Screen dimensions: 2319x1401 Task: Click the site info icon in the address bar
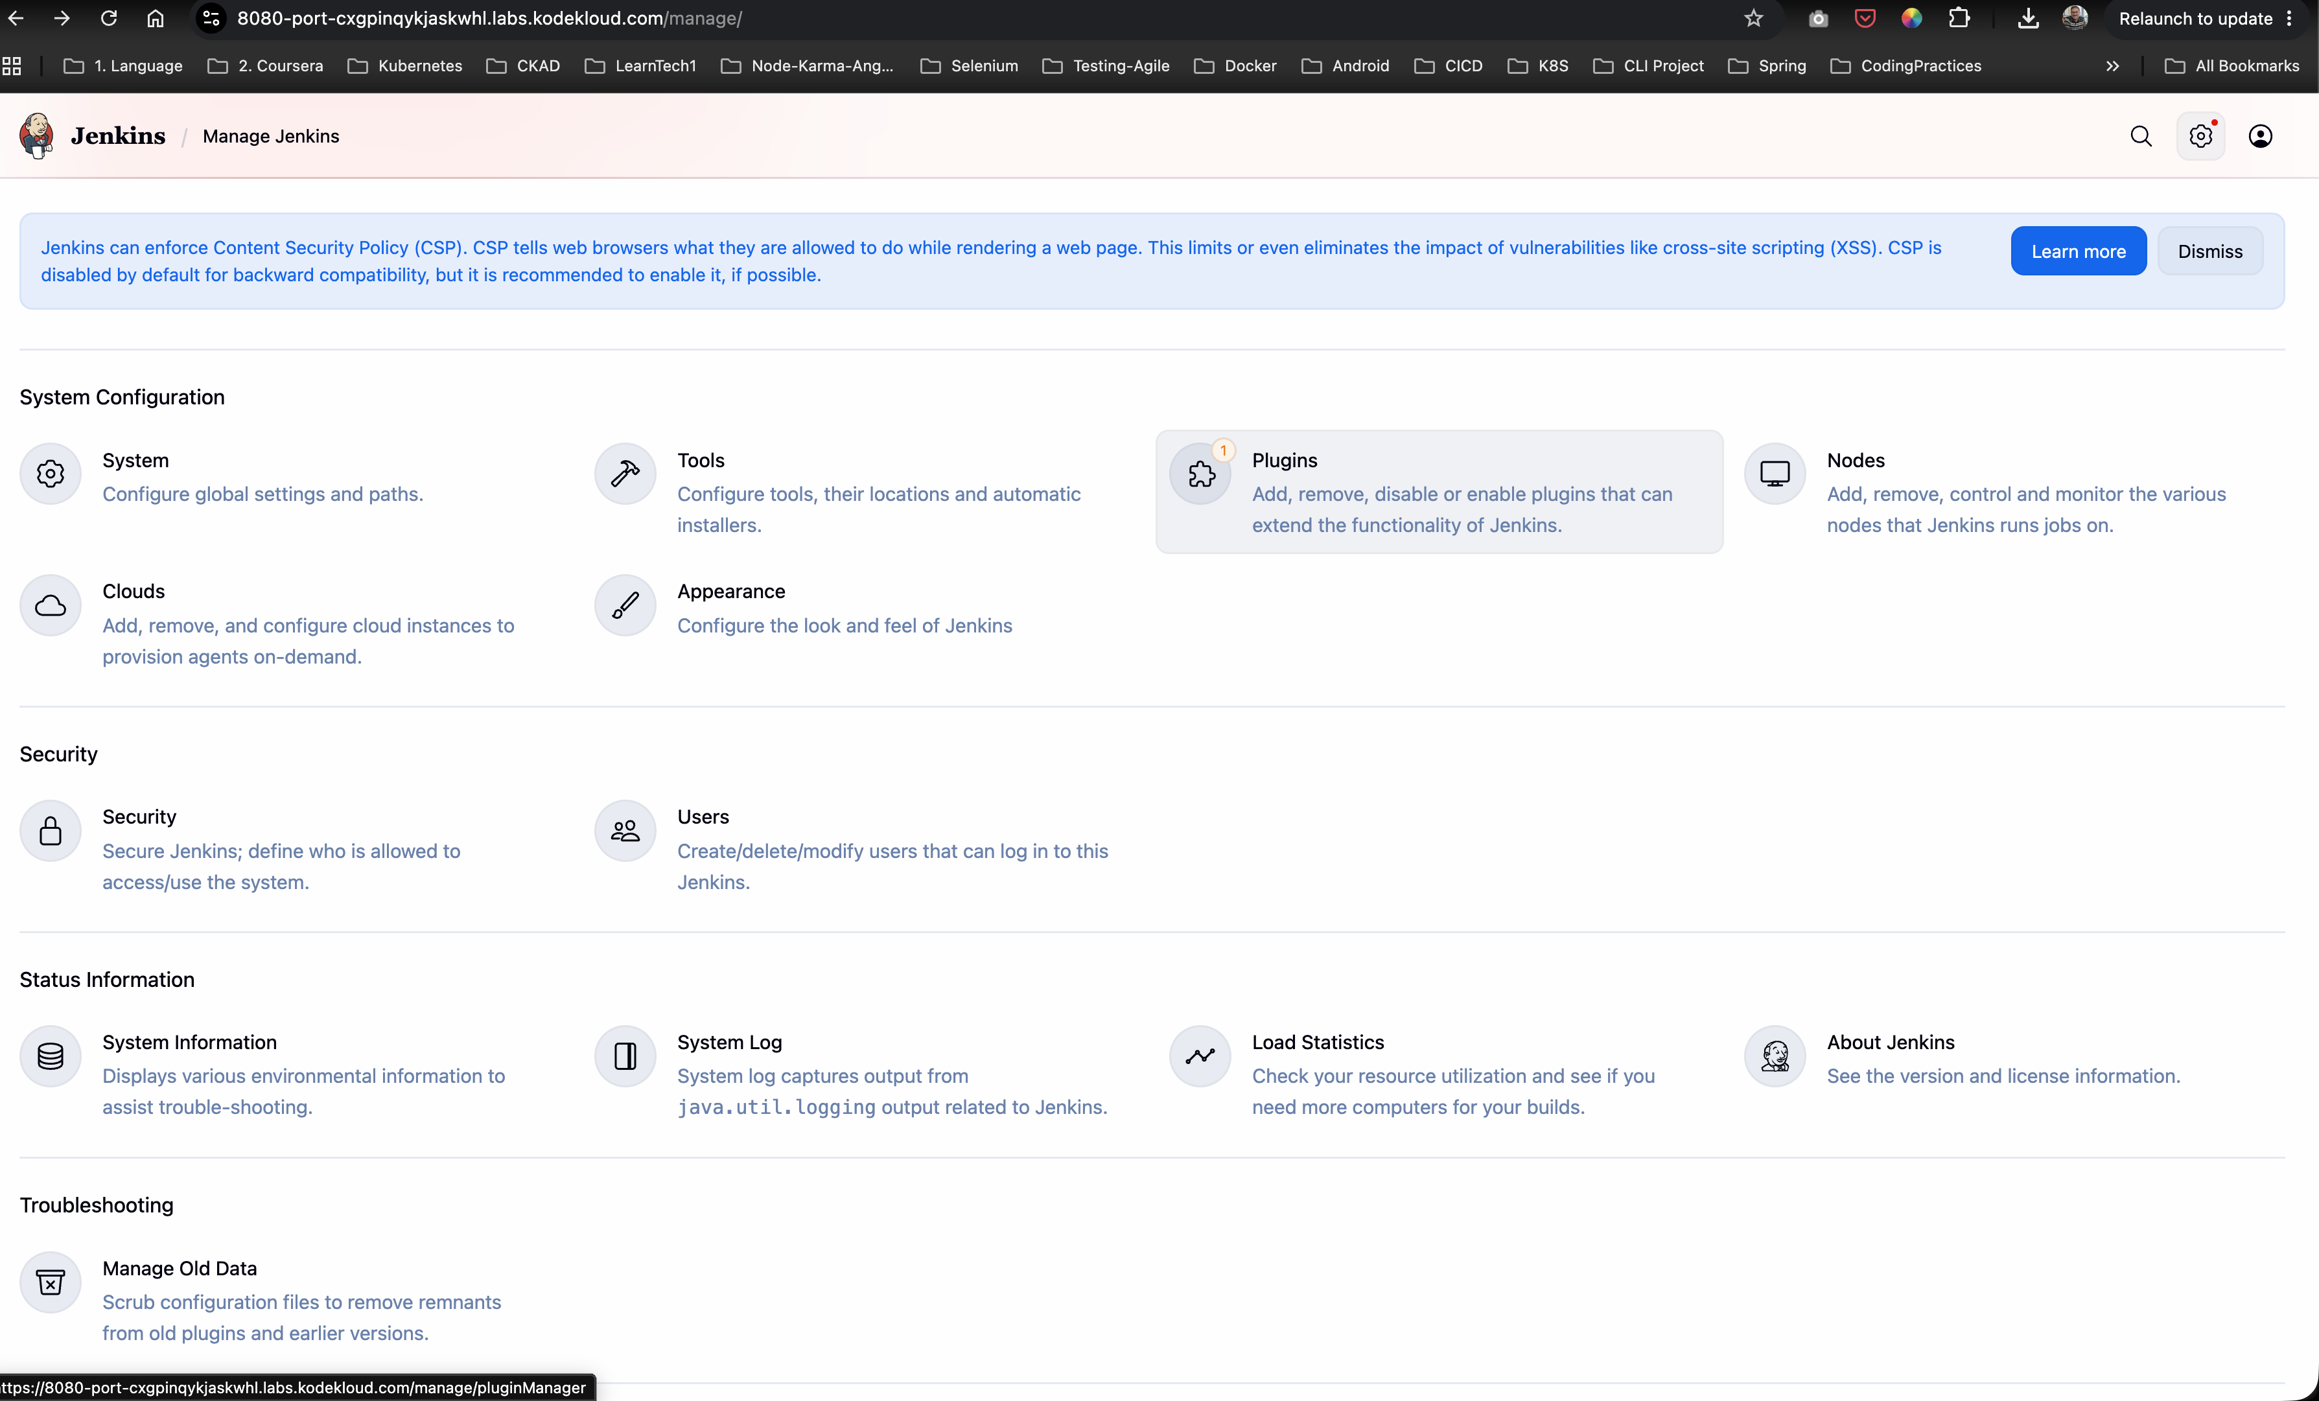click(212, 18)
